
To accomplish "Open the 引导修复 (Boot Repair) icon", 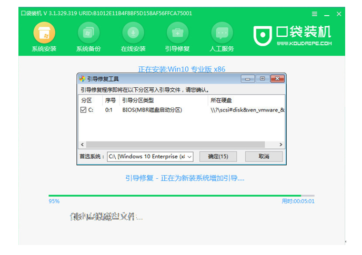I will pyautogui.click(x=178, y=38).
